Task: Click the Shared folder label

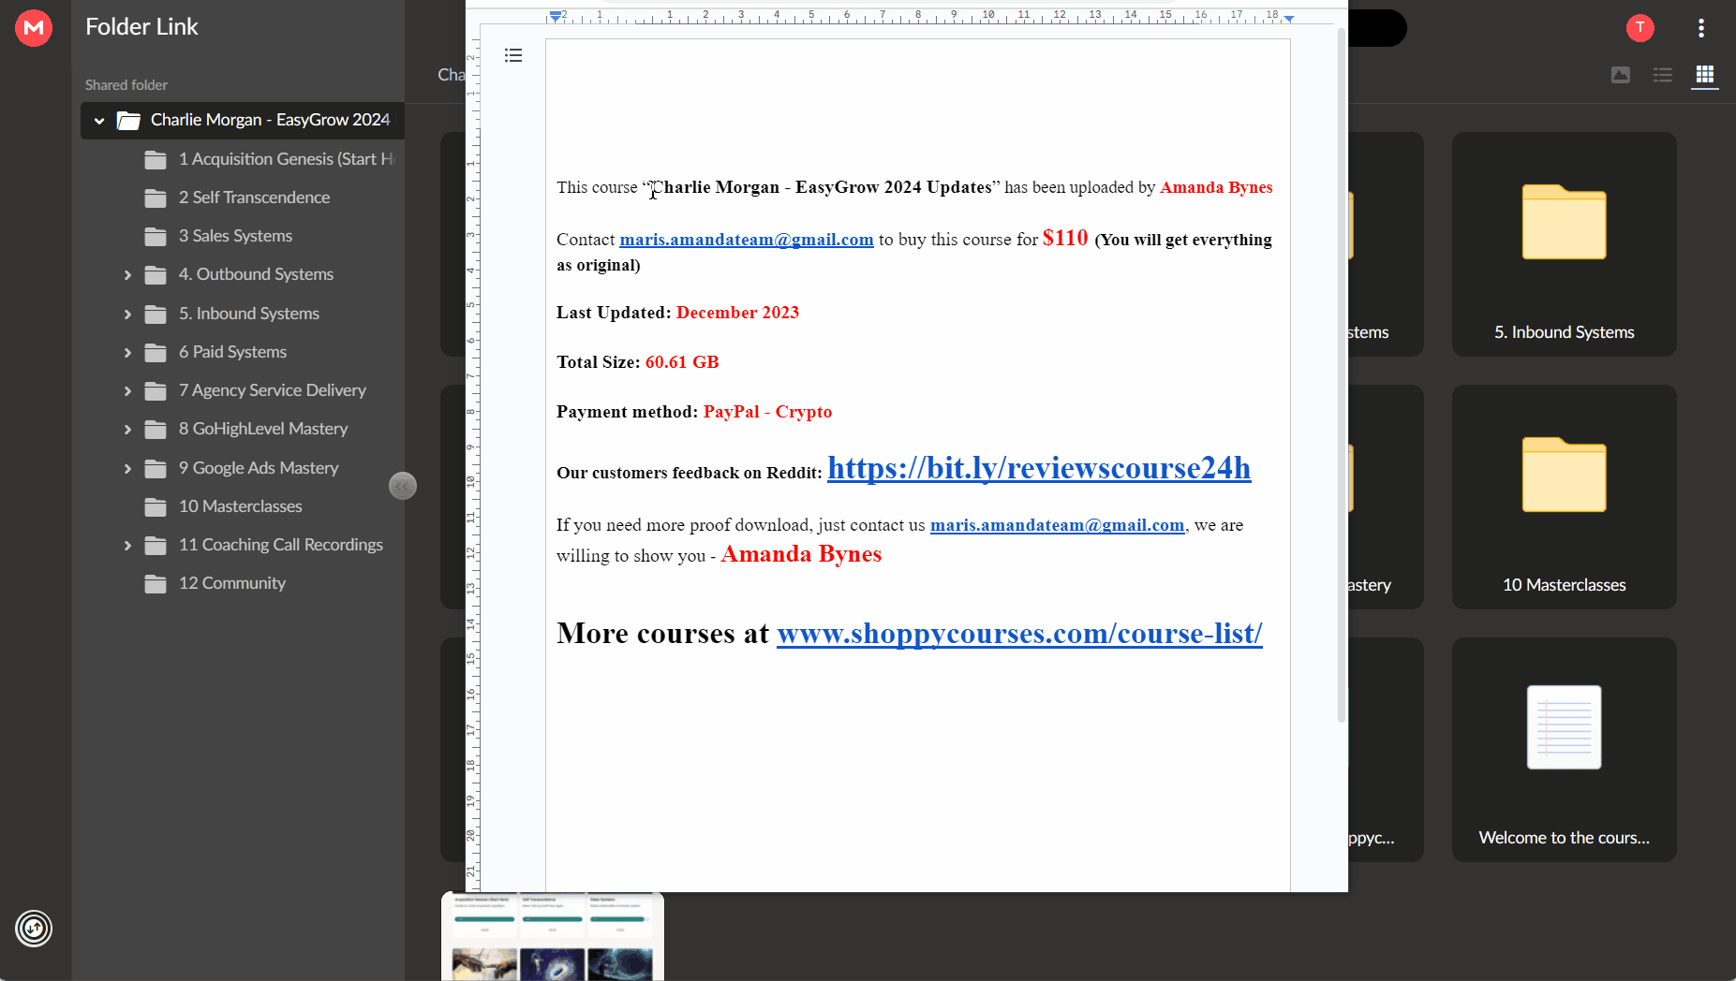Action: pyautogui.click(x=126, y=85)
